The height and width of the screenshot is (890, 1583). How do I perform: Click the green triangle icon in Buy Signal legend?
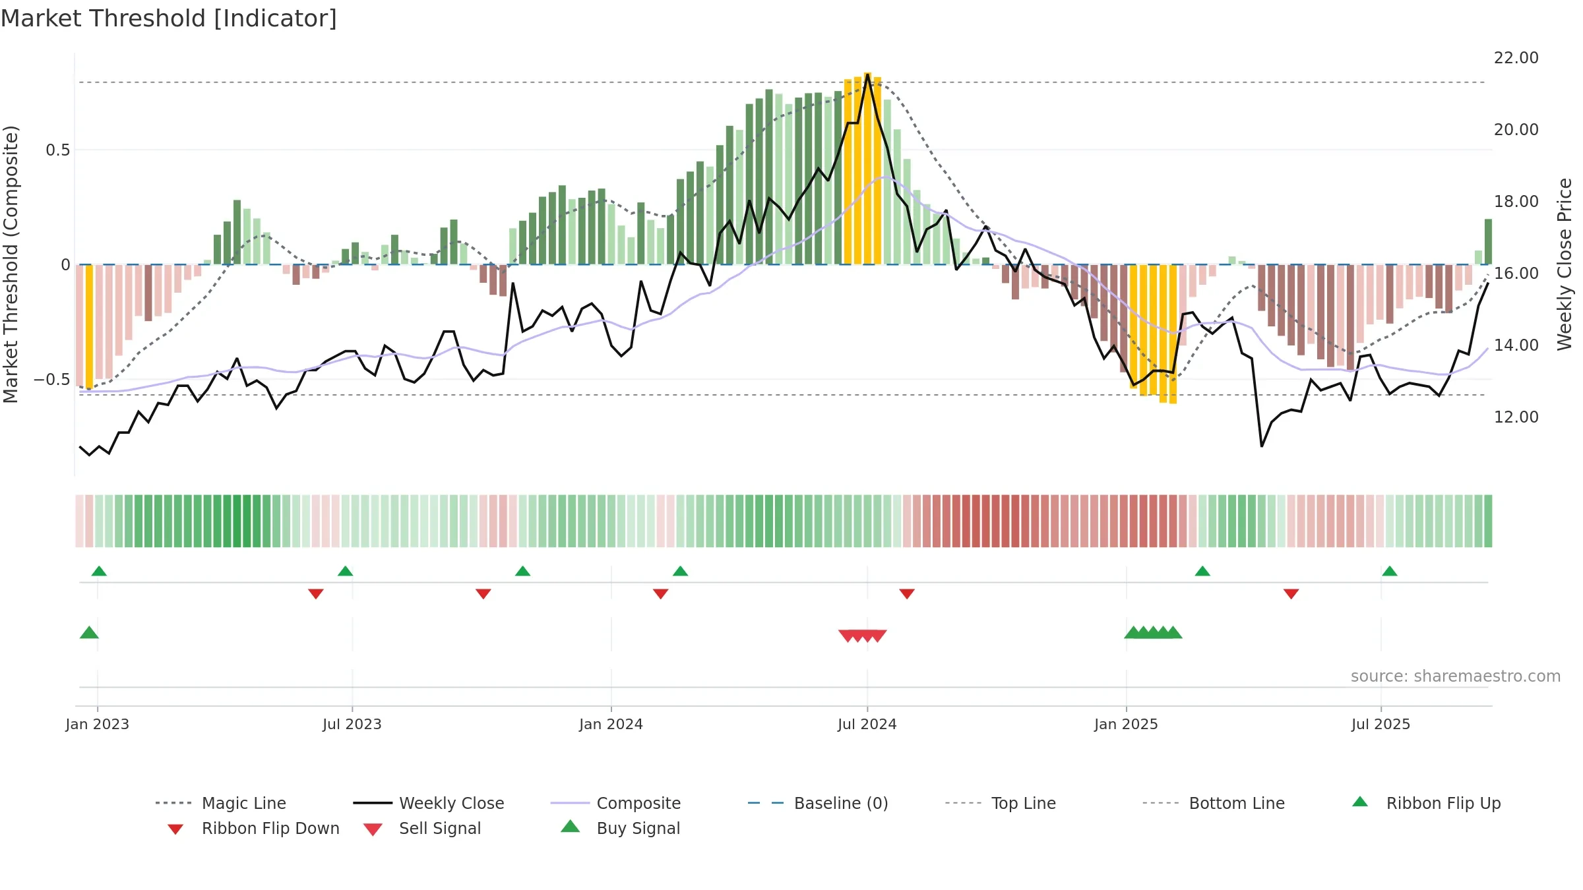[x=571, y=826]
